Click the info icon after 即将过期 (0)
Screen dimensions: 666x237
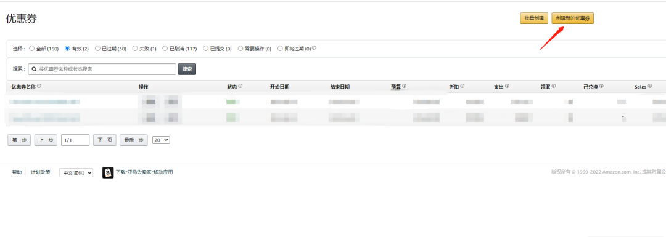[314, 48]
